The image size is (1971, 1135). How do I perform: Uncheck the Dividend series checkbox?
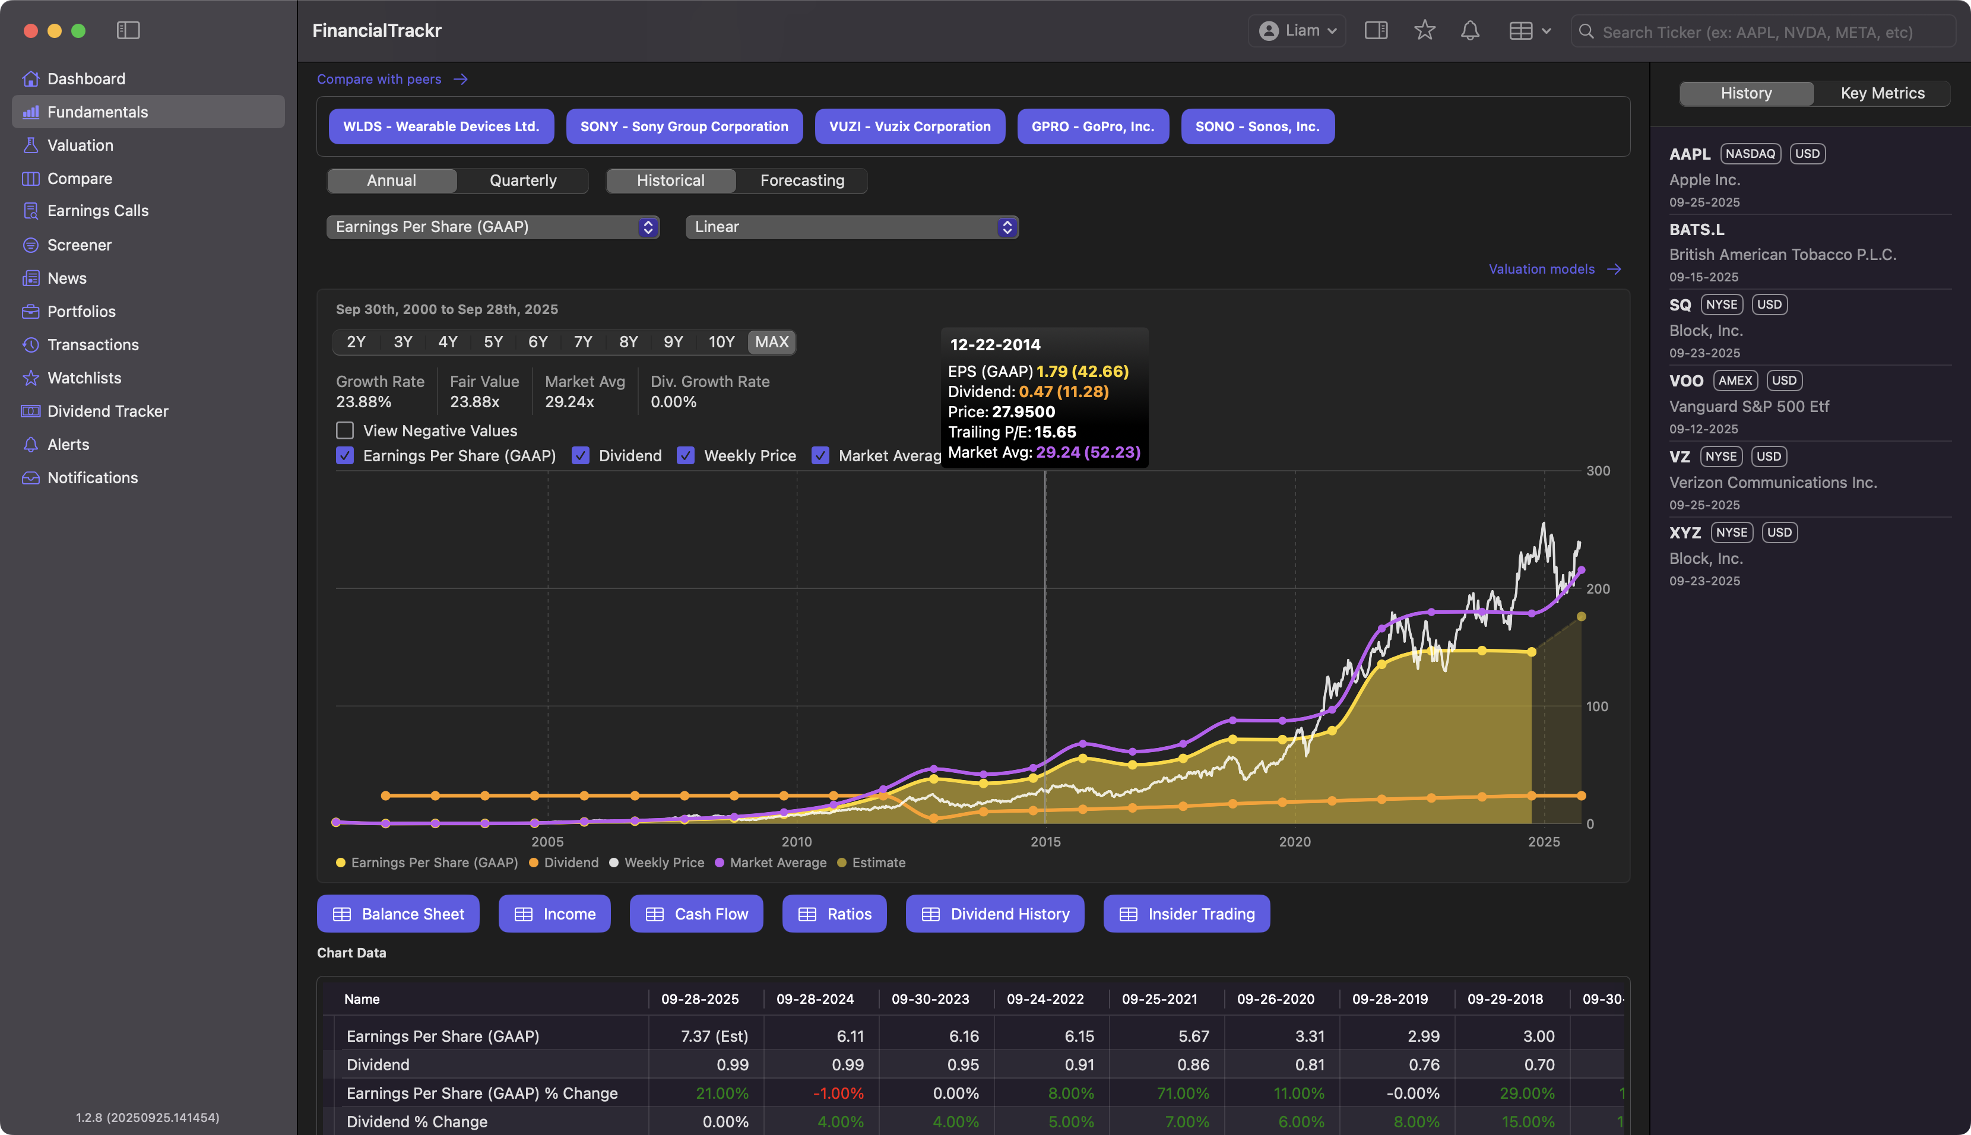(581, 455)
